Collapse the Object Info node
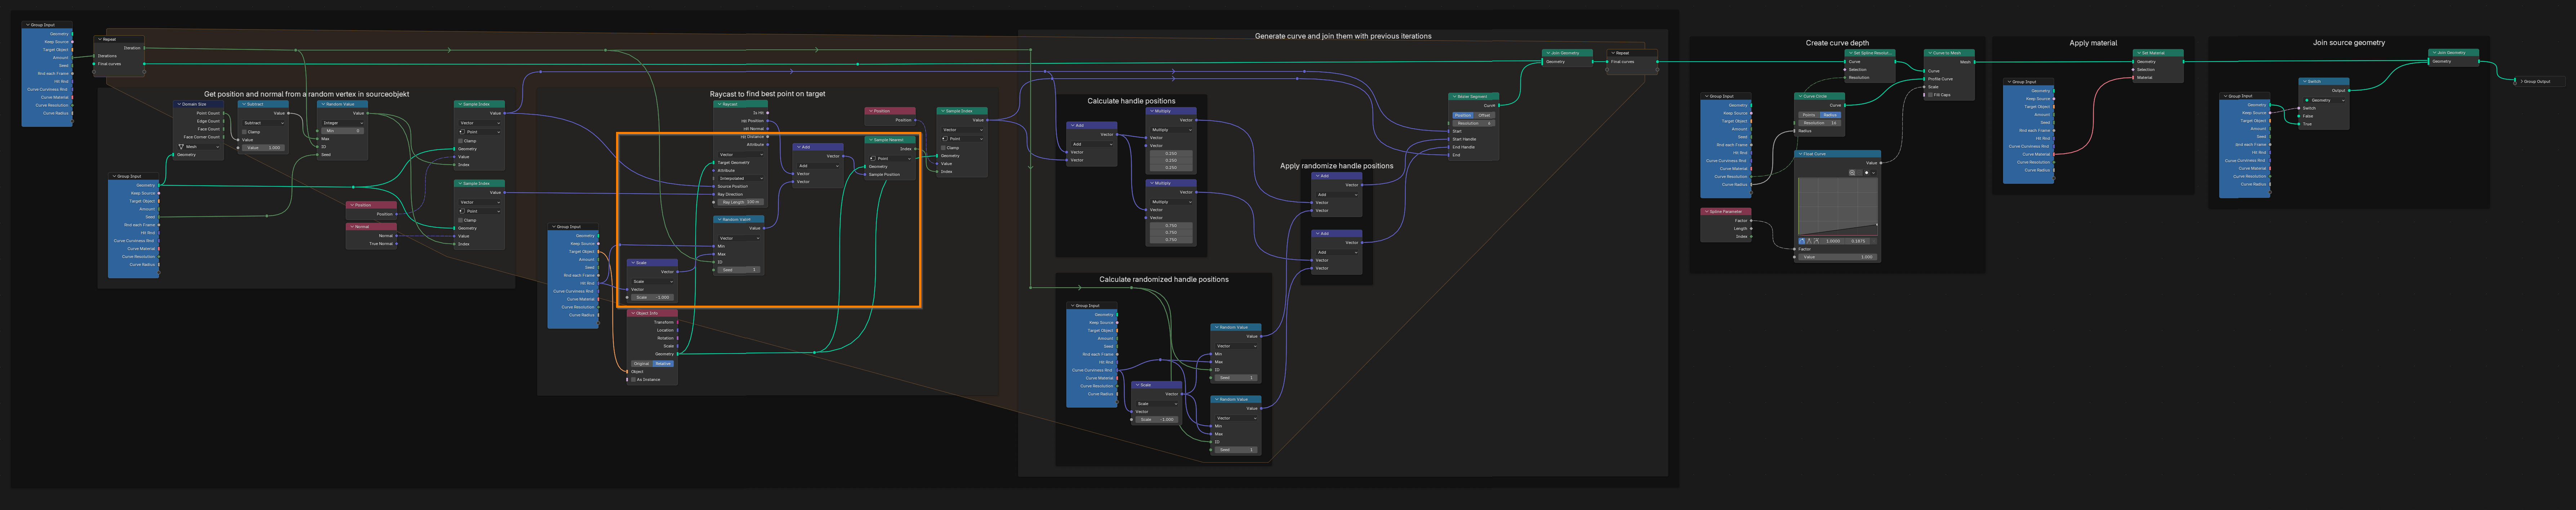 tap(633, 313)
